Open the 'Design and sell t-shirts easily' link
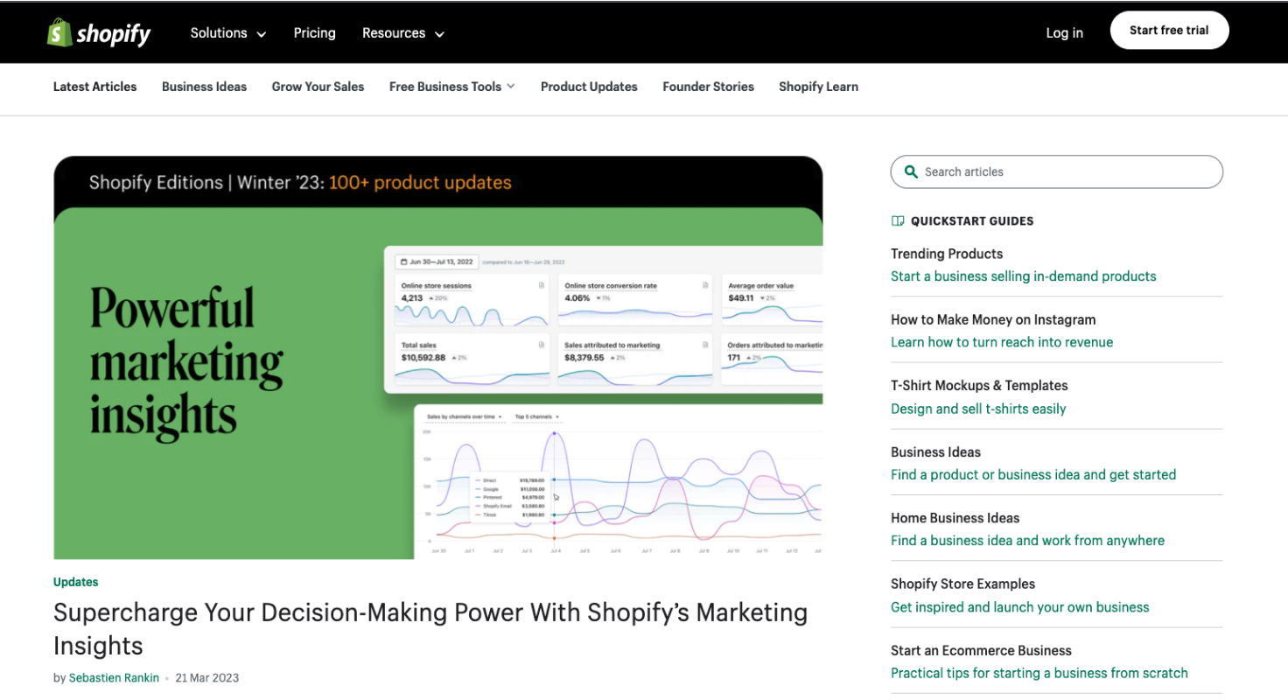The width and height of the screenshot is (1288, 700). point(978,409)
